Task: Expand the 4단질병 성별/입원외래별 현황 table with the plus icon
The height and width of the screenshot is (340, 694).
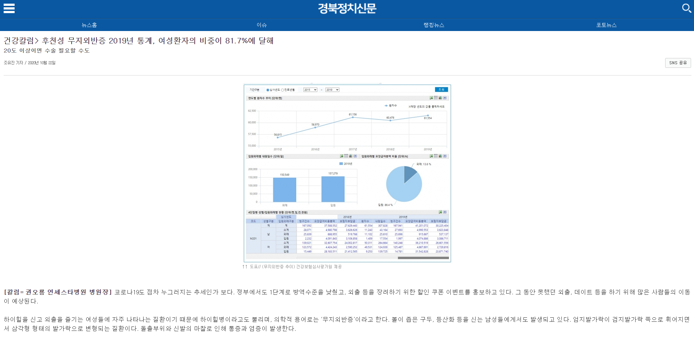Action: coord(445,212)
